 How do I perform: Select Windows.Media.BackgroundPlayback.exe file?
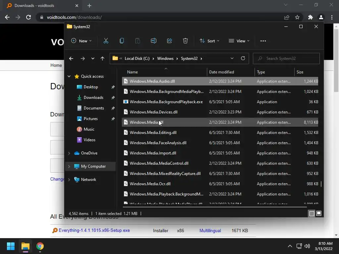(220, 102)
